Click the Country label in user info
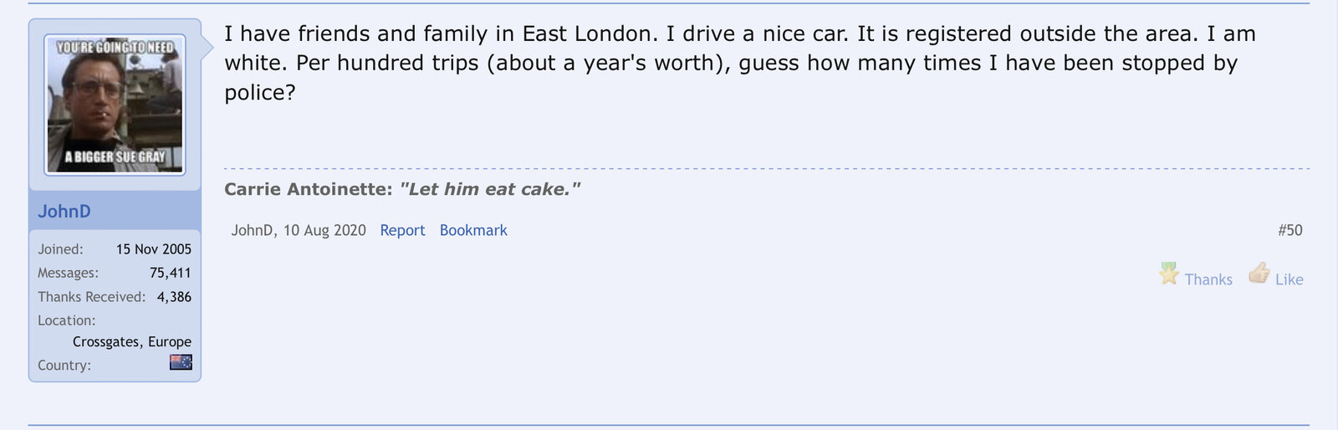The width and height of the screenshot is (1338, 430). (64, 366)
